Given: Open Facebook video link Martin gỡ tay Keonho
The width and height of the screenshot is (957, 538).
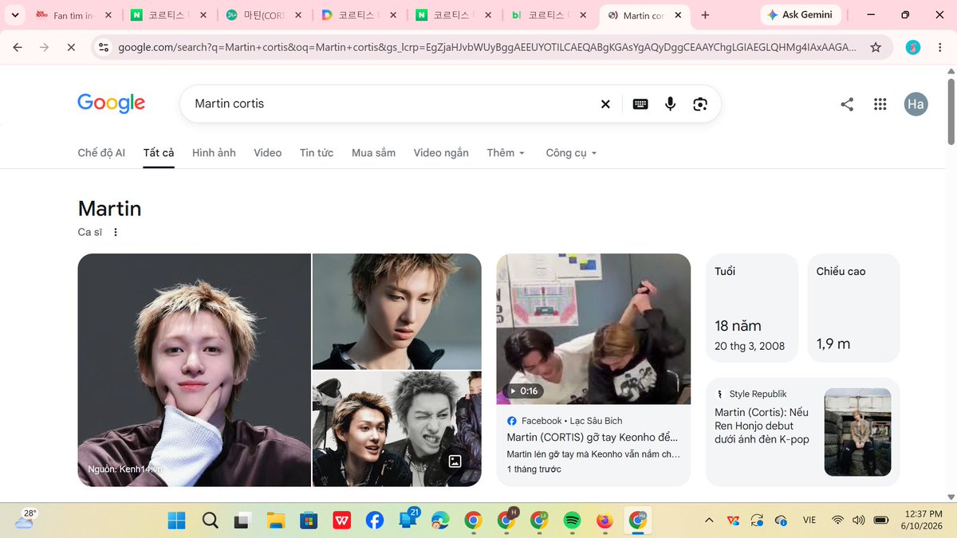Looking at the screenshot, I should click(x=593, y=438).
